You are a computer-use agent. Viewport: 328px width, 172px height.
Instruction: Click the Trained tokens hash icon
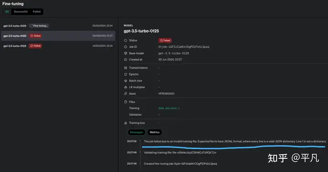click(x=126, y=68)
